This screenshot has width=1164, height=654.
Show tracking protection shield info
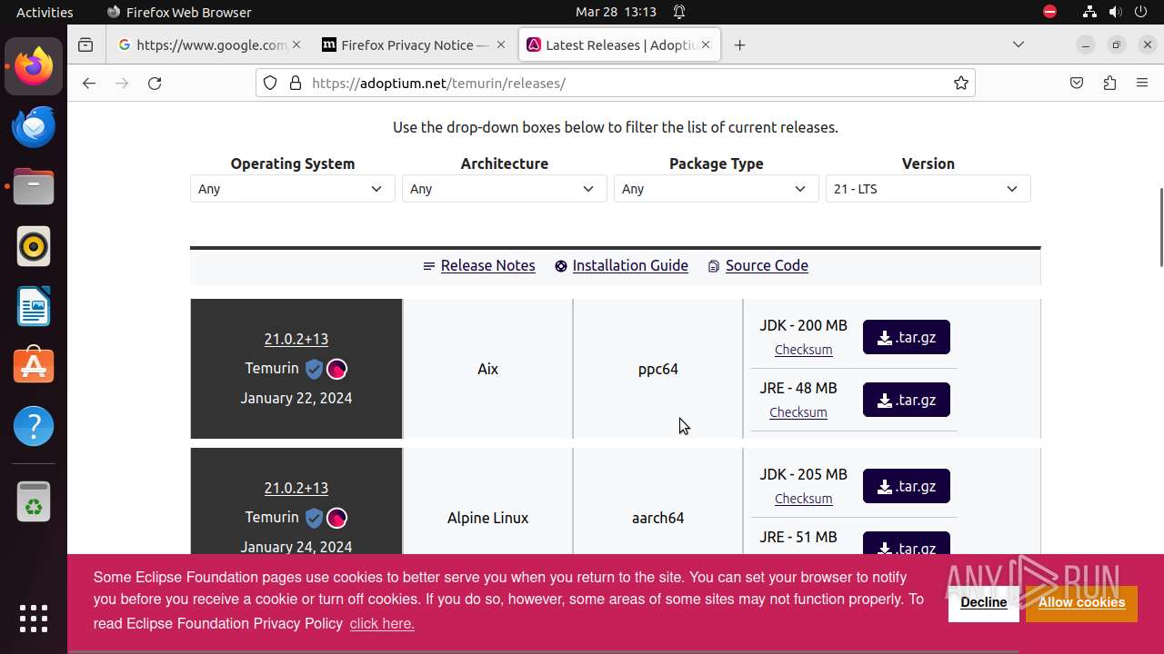tap(270, 83)
